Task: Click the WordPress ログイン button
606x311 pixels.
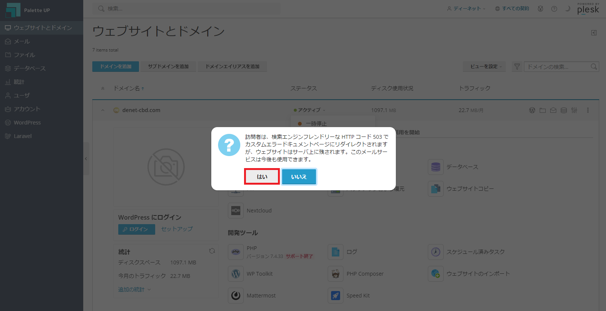Action: [x=137, y=229]
